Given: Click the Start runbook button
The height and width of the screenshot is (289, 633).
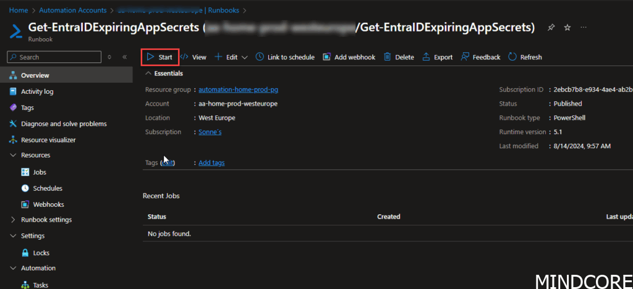Looking at the screenshot, I should [x=159, y=57].
